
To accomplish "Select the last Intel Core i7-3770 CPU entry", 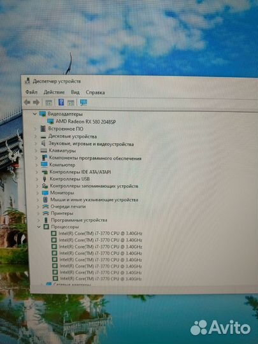I will tap(101, 278).
